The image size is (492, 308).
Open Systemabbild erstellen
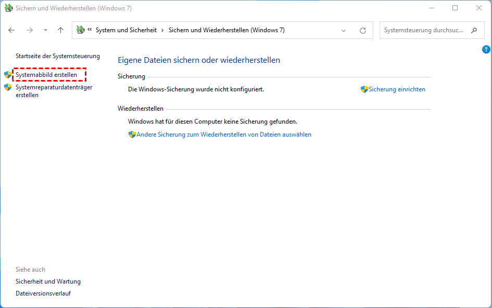click(x=46, y=75)
